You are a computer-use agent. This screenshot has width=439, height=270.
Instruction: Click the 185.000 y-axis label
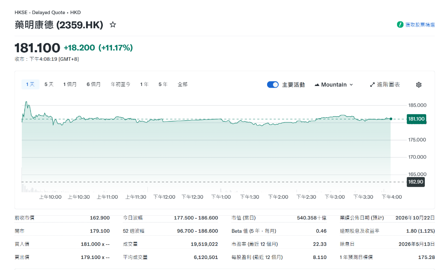[x=417, y=105]
